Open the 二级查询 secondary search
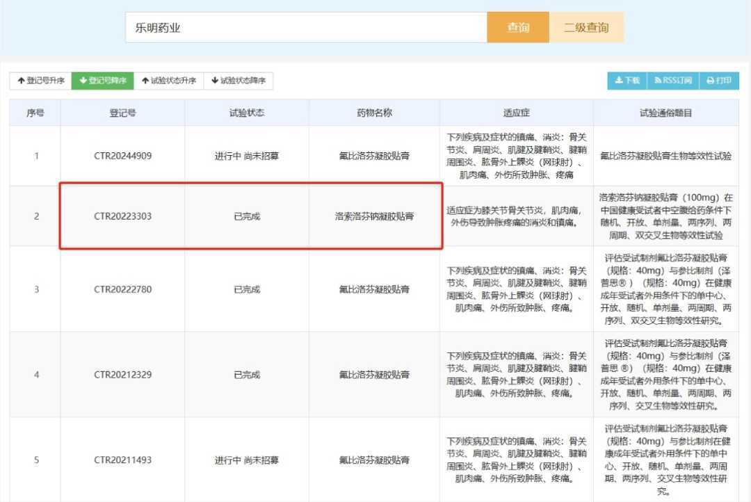 coord(586,28)
